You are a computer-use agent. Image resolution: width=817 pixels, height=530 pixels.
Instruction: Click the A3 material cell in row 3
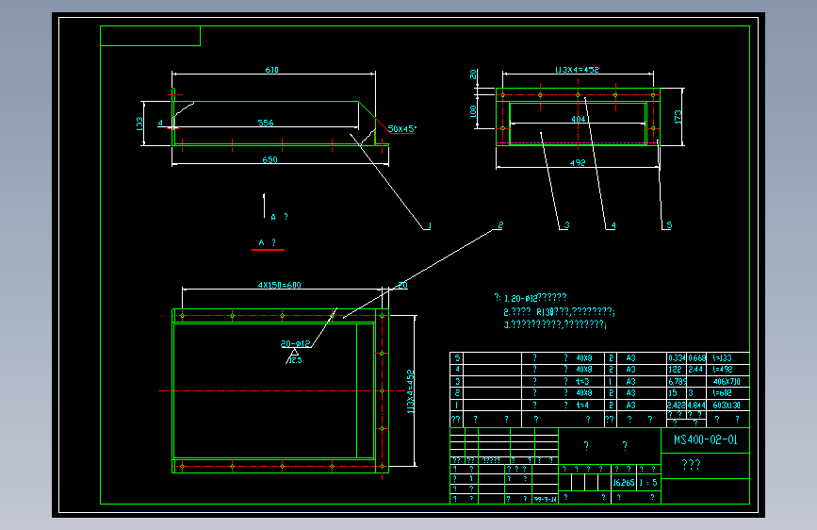point(630,381)
